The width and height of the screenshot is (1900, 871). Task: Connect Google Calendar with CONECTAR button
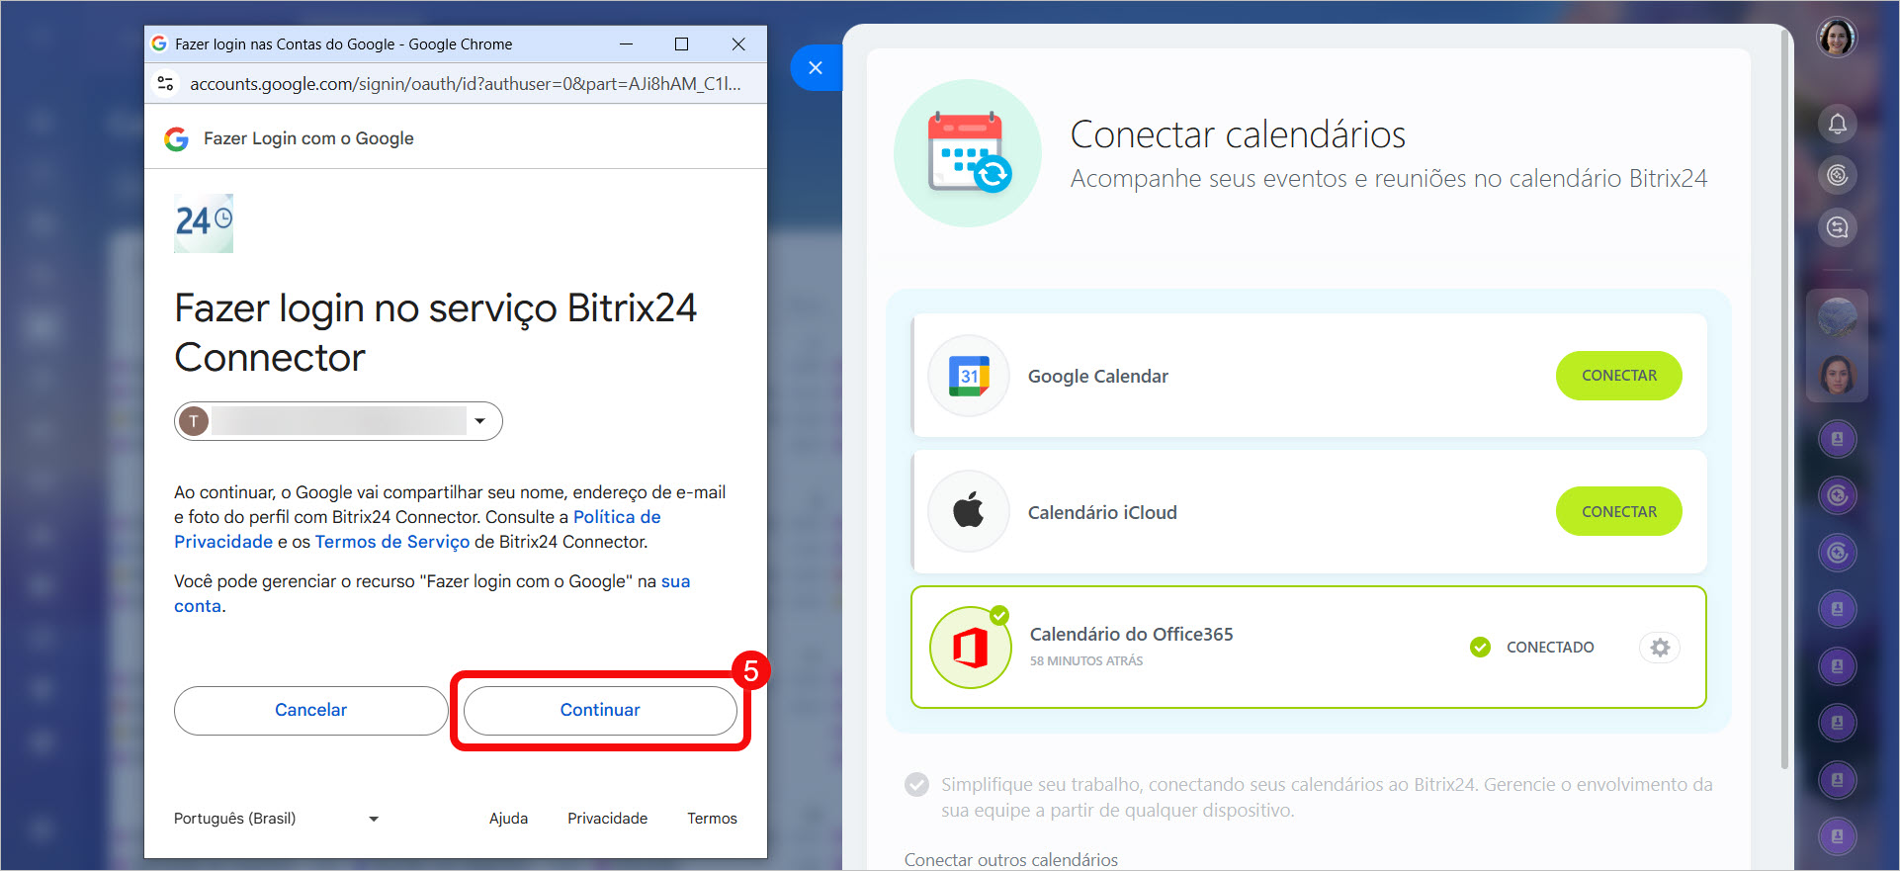[x=1618, y=376]
